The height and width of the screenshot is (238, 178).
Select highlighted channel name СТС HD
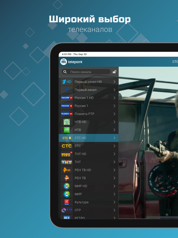(80, 138)
